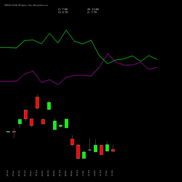
Task: Click the red candle for 28 Jan
Action: coord(26,114)
